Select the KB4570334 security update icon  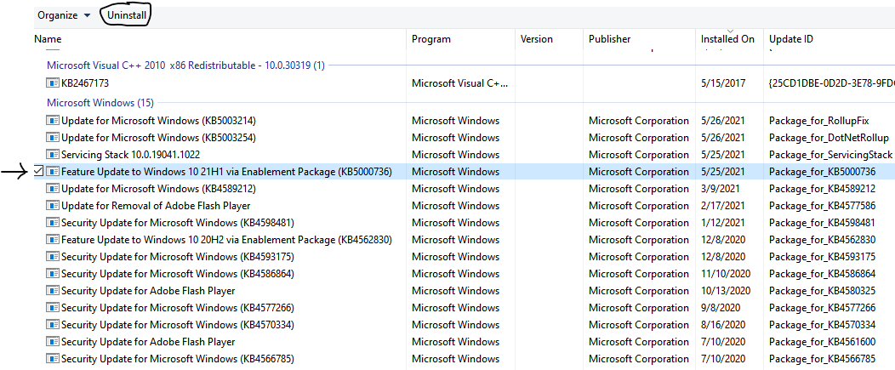pos(53,325)
